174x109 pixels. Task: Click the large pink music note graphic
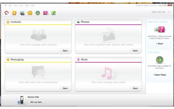click(107, 73)
